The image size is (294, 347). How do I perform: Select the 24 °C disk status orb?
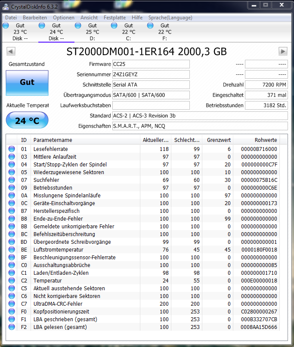[42, 25]
